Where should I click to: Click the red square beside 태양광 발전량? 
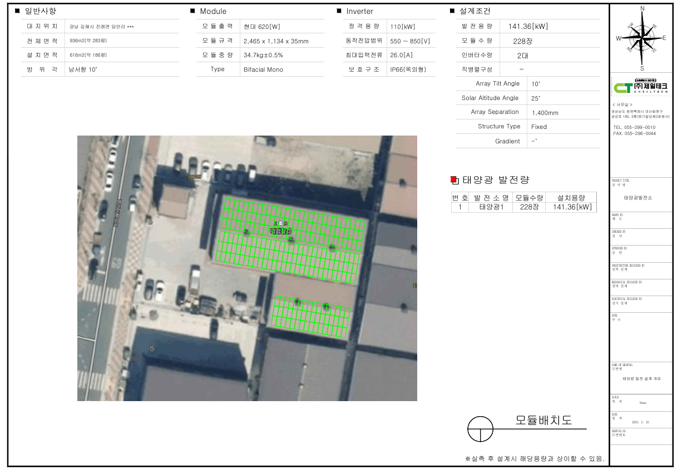tap(453, 179)
